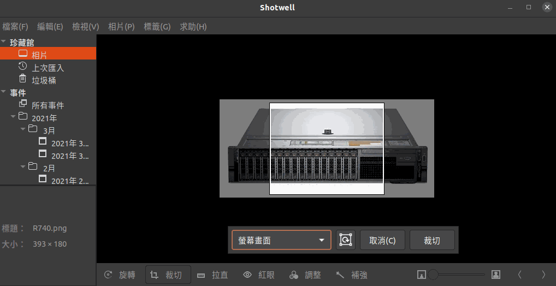
Task: Click the 取消(C) cancel button
Action: [382, 240]
